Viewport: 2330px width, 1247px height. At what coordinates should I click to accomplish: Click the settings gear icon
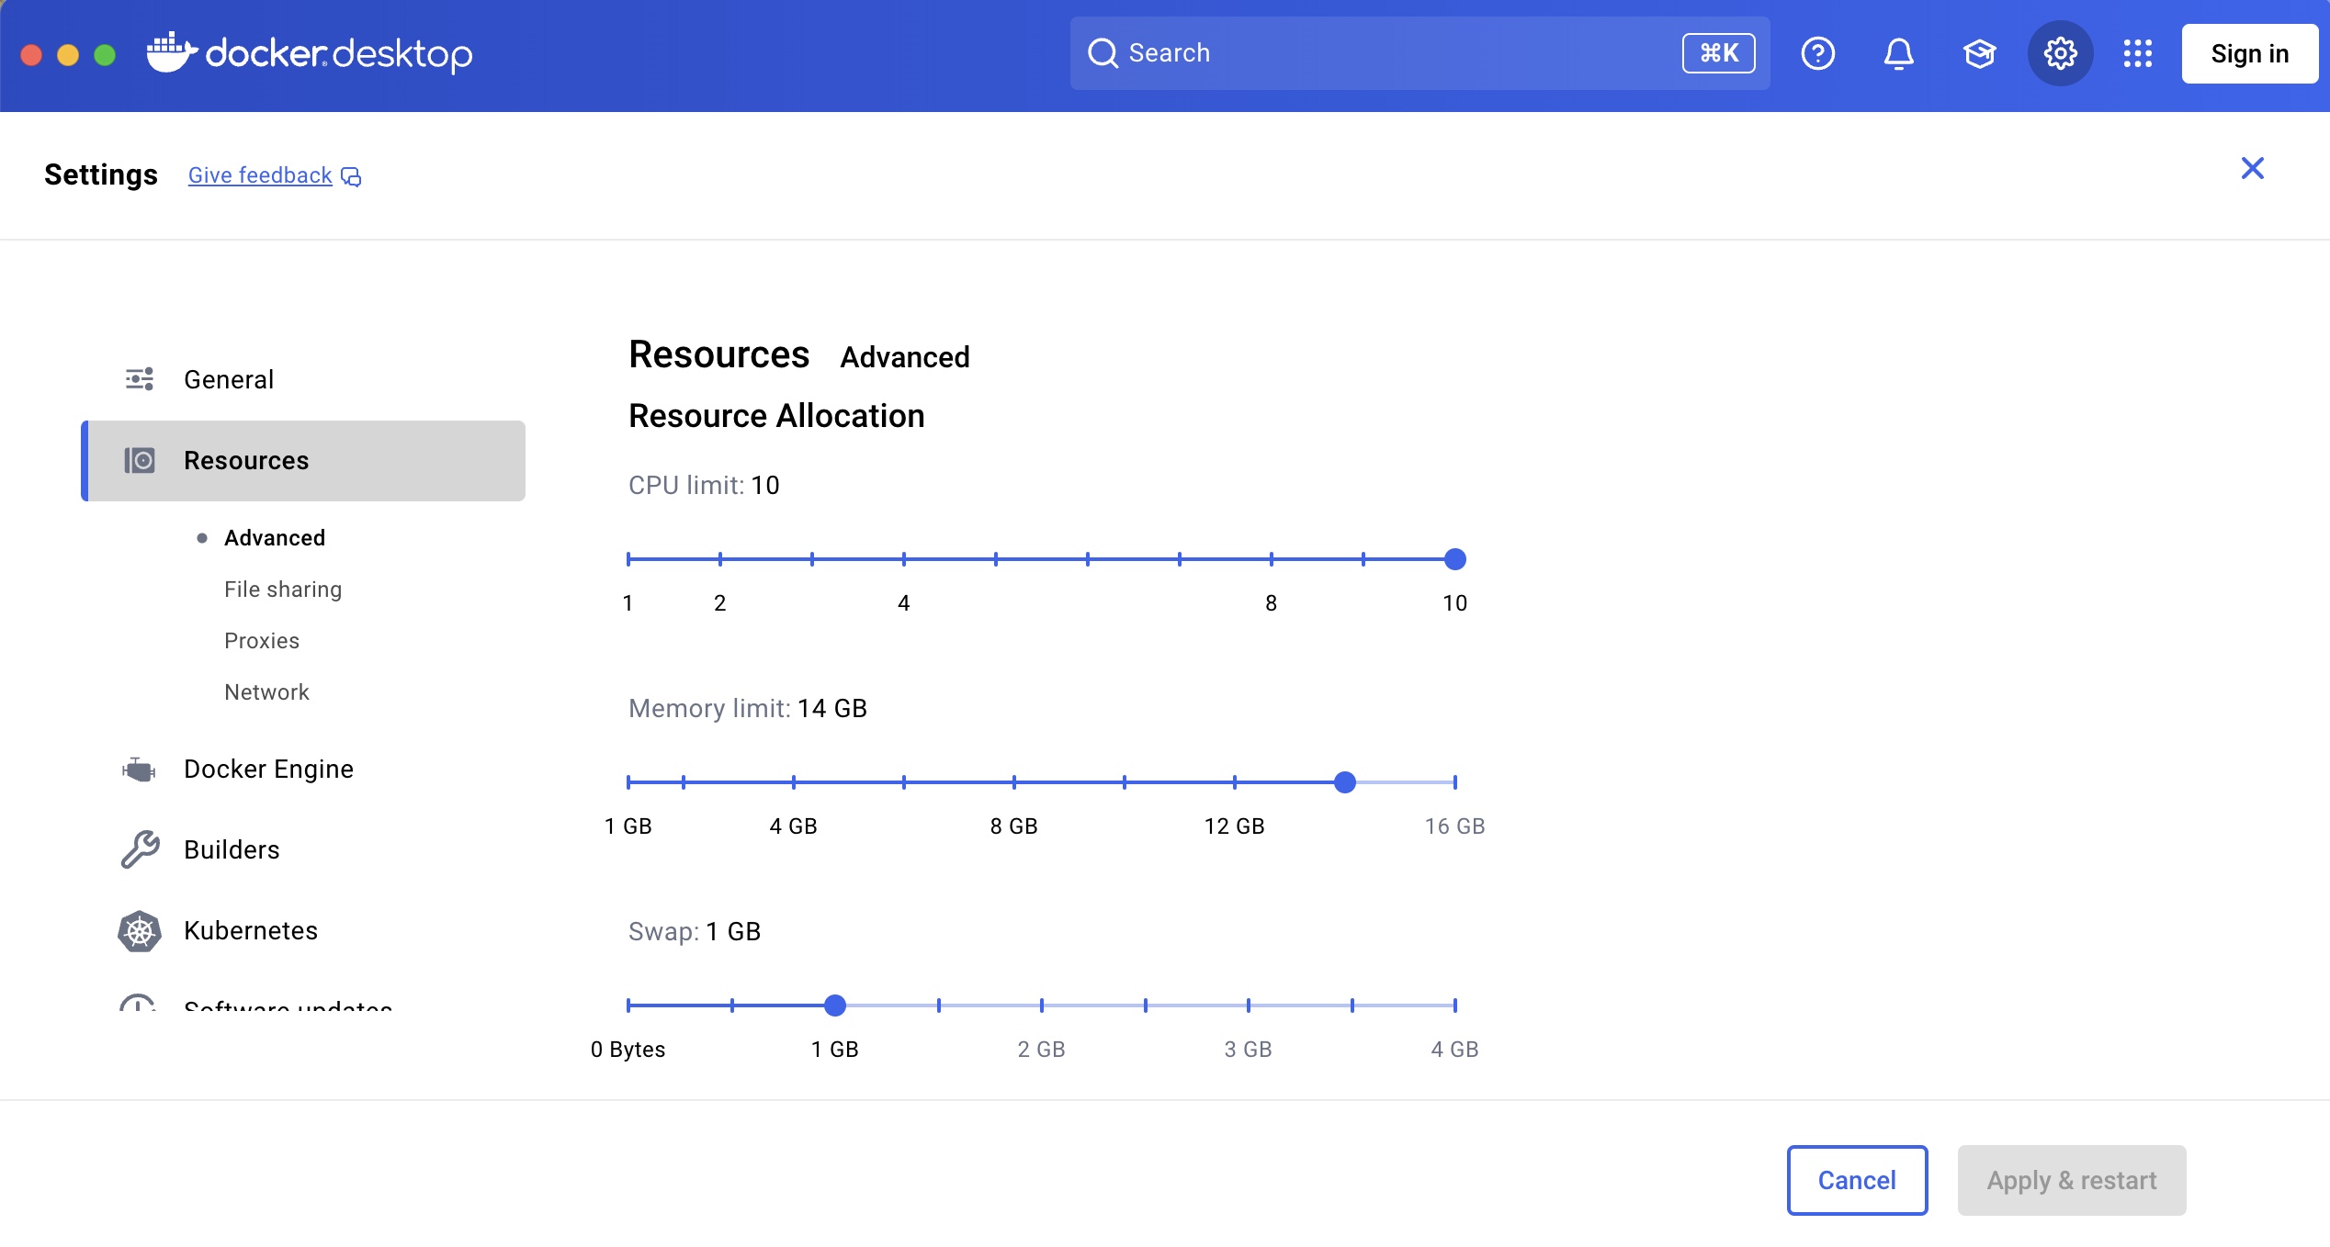click(x=2060, y=53)
